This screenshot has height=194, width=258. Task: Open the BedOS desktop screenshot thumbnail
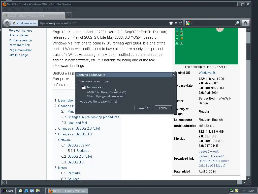tap(206, 46)
